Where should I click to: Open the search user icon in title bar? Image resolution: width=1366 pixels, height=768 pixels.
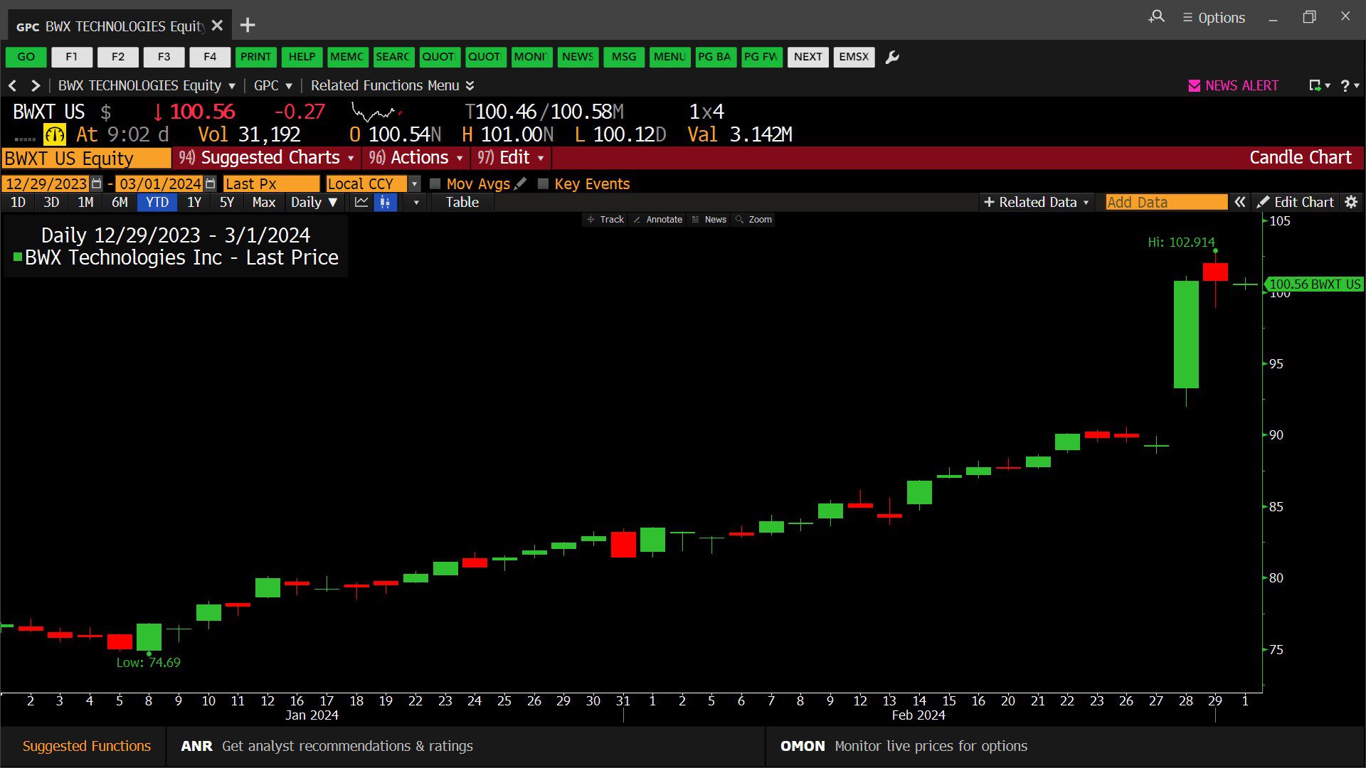(1157, 16)
